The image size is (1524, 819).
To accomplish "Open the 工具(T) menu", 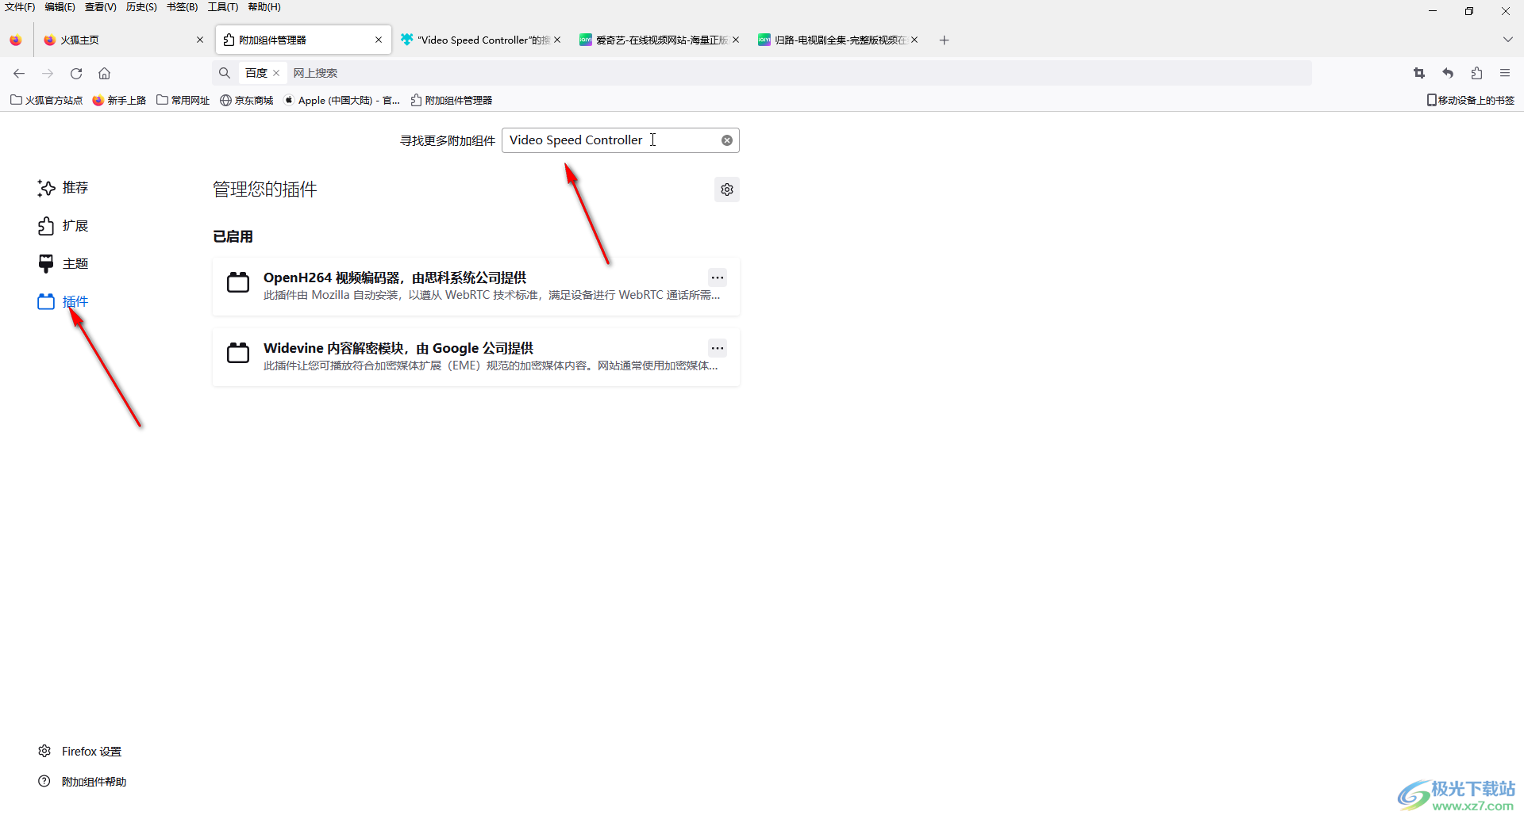I will 223,7.
